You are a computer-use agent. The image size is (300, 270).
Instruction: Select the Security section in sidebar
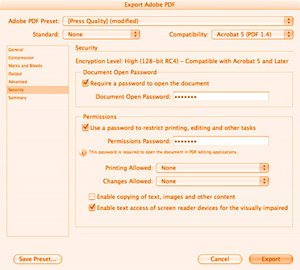pos(38,90)
